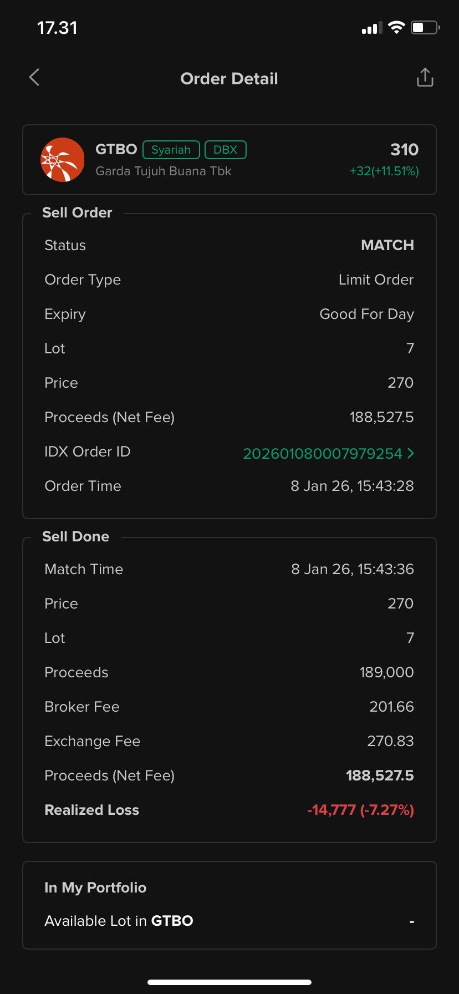This screenshot has height=994, width=459.
Task: Tap the home indicator bar
Action: click(x=229, y=982)
